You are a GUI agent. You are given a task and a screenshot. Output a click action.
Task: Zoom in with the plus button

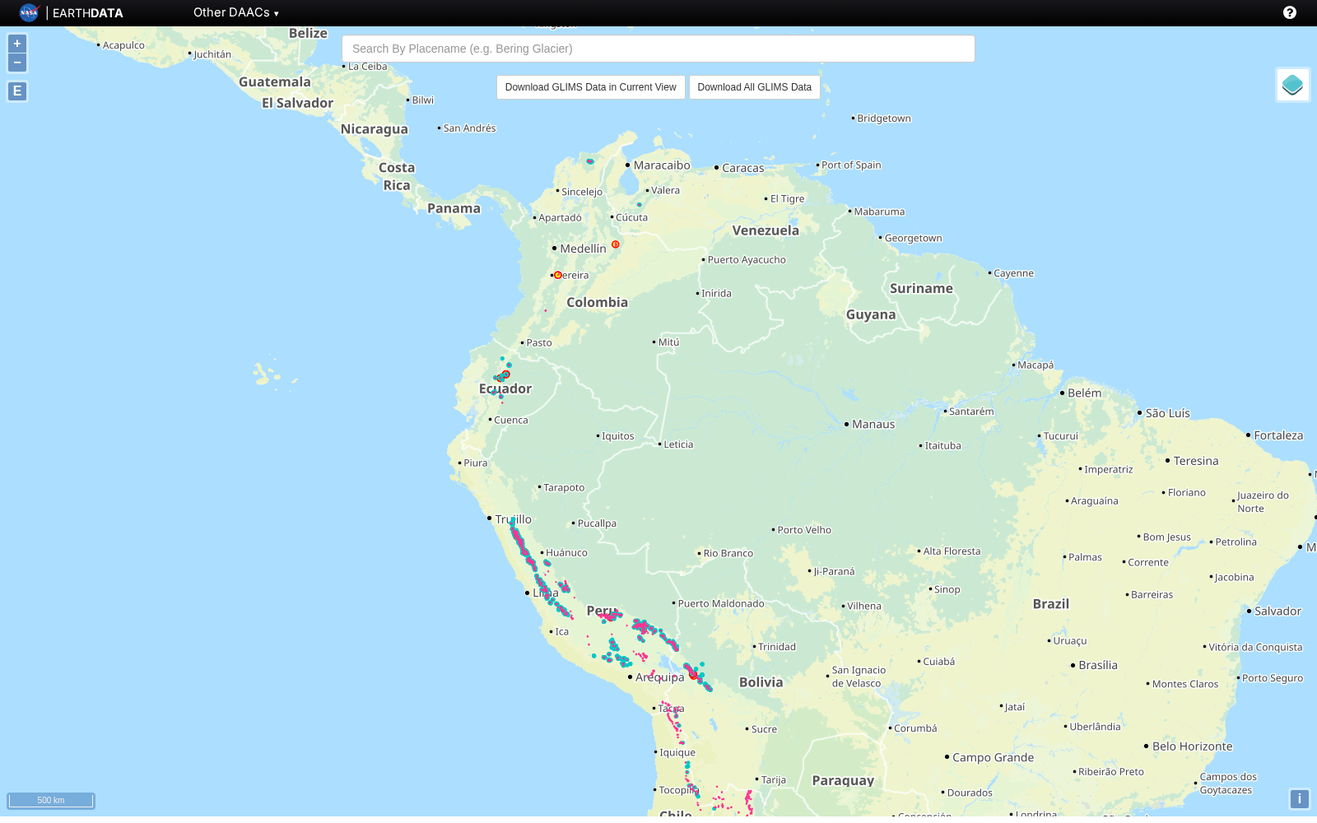pyautogui.click(x=17, y=44)
